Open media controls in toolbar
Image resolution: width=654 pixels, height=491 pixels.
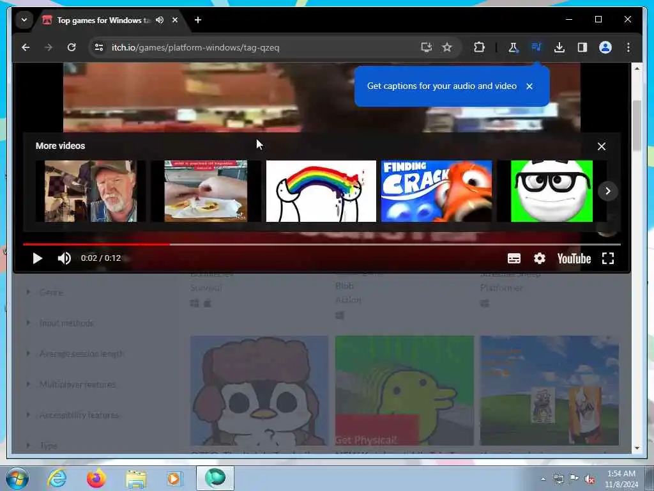coord(536,47)
